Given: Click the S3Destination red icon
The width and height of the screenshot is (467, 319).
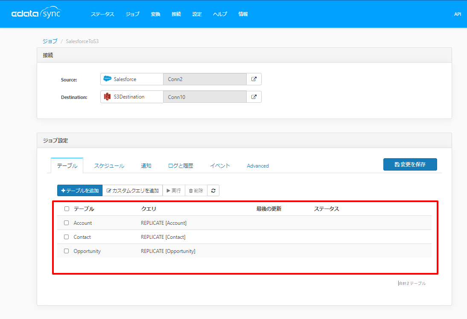Looking at the screenshot, I should [107, 97].
